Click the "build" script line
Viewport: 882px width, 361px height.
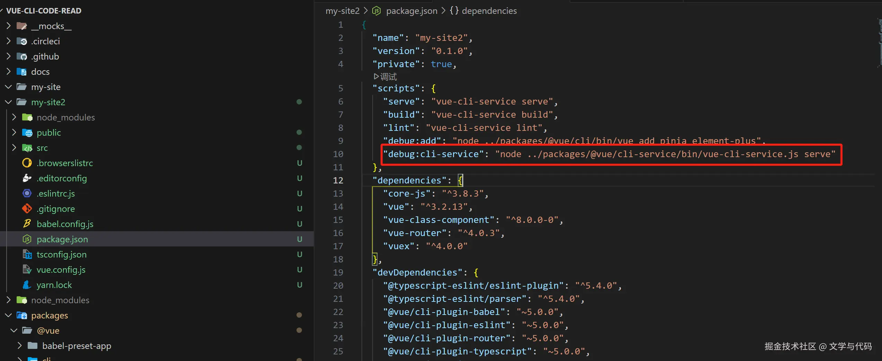click(x=471, y=115)
